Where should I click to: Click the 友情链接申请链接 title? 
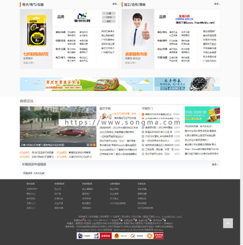point(34,164)
